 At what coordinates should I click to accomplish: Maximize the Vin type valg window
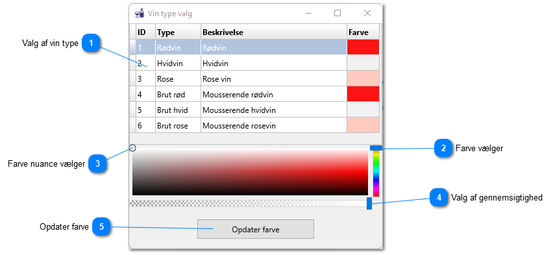click(338, 14)
